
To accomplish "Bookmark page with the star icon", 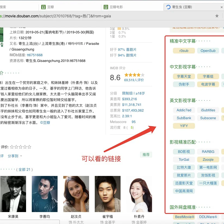I will click(217, 16).
